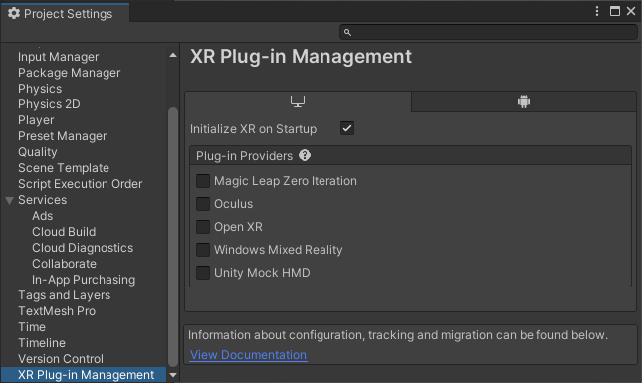Screen dimensions: 642x383
Task: Open the window options kebab menu
Action: (597, 11)
